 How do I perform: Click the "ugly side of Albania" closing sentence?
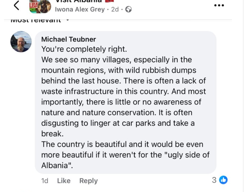coord(125,155)
